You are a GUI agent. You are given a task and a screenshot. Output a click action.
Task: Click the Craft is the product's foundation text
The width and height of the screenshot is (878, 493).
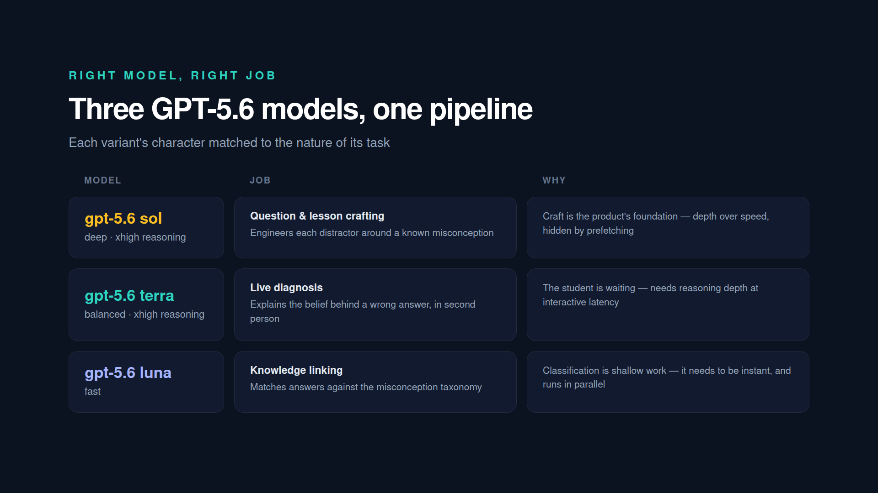pyautogui.click(x=656, y=223)
